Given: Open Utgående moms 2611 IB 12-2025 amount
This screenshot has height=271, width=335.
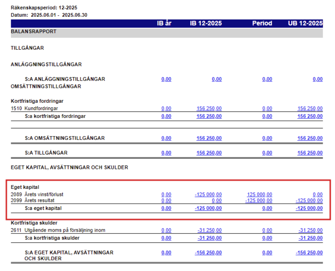Looking at the screenshot, I should point(209,230).
